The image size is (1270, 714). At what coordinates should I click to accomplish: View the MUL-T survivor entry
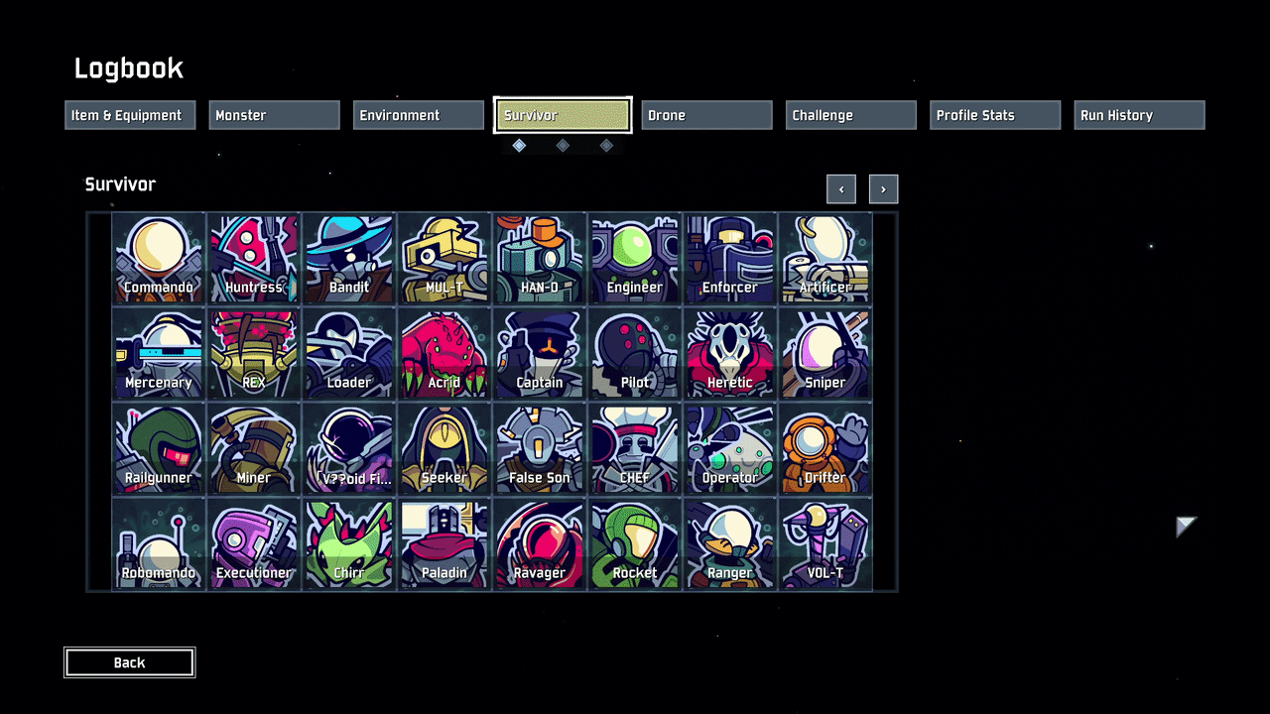[x=444, y=258]
